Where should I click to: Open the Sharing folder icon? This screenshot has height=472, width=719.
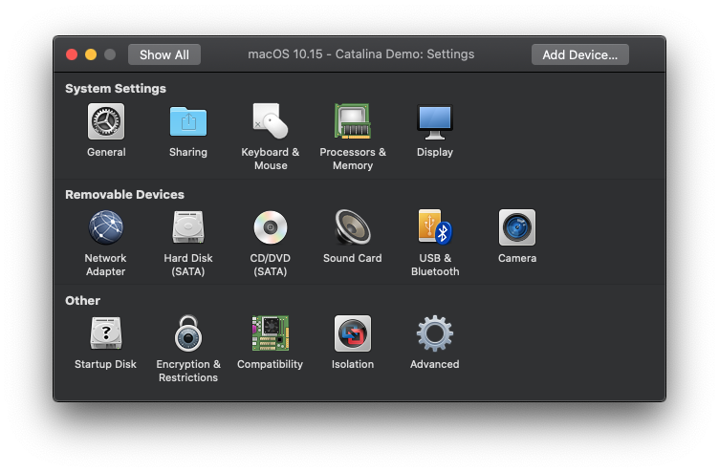click(188, 121)
